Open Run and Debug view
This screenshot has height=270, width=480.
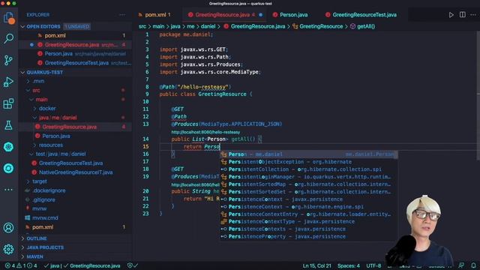click(8, 82)
